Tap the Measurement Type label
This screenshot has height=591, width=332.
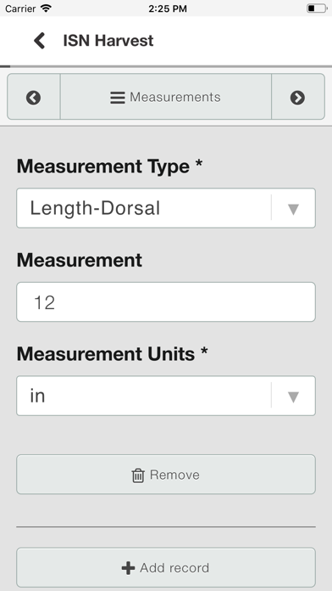(x=109, y=166)
